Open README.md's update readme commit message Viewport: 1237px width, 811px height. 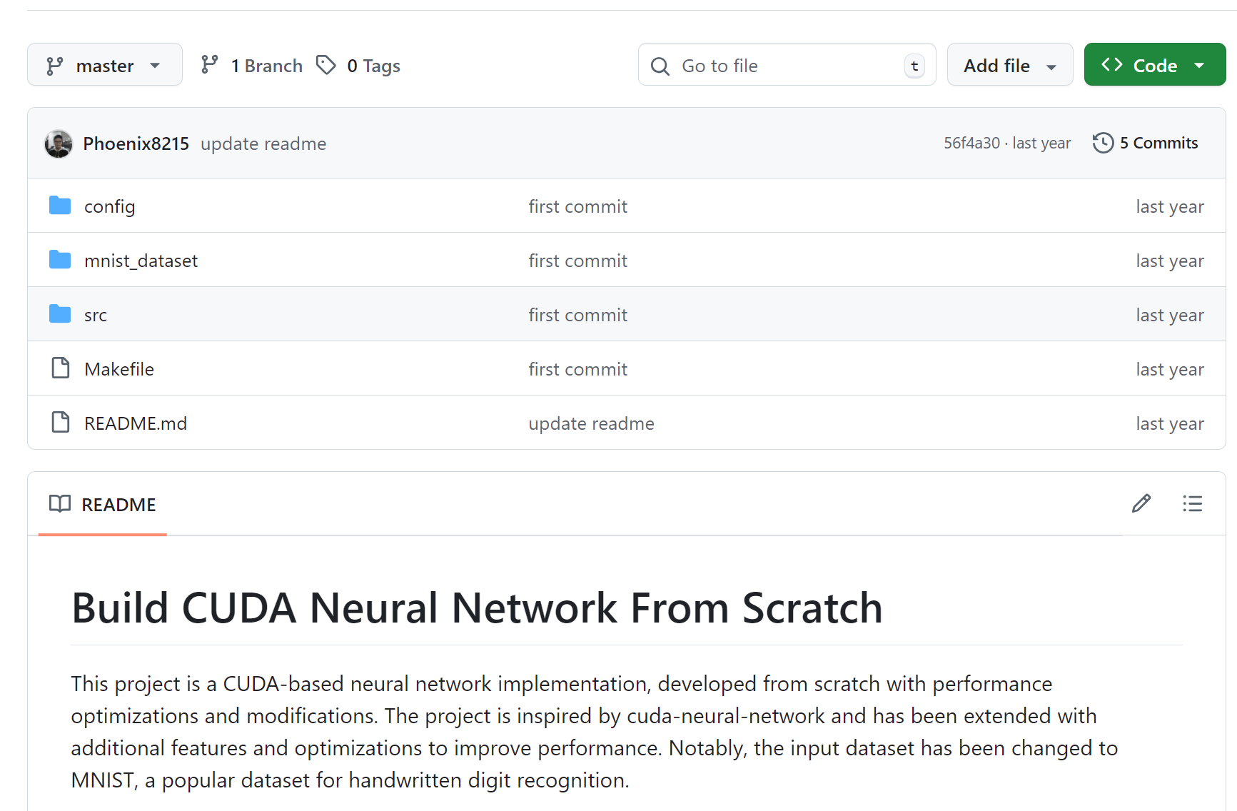click(591, 424)
